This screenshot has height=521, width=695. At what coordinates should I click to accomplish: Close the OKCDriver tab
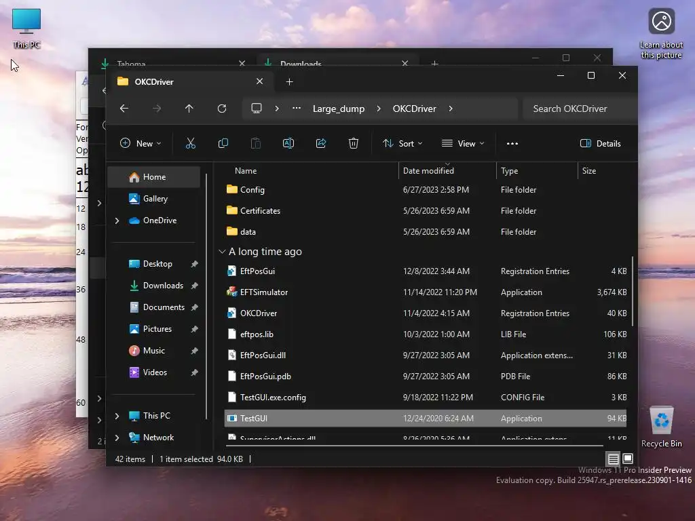point(259,81)
